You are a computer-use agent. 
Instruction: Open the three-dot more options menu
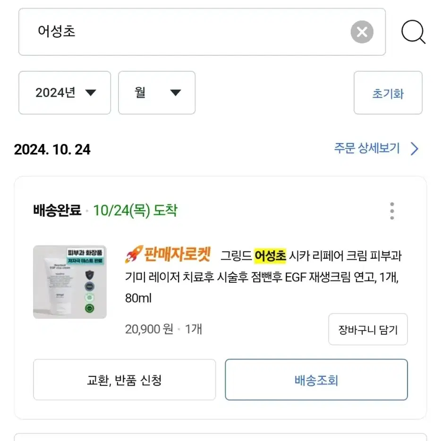pyautogui.click(x=392, y=211)
